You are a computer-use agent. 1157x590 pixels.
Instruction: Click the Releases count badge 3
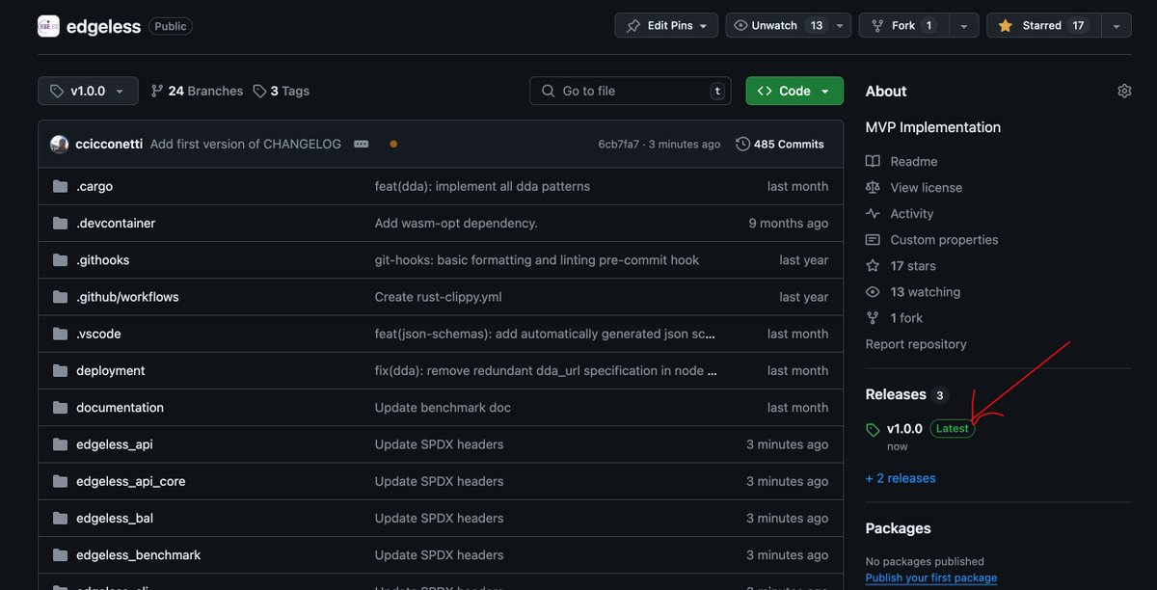tap(940, 395)
